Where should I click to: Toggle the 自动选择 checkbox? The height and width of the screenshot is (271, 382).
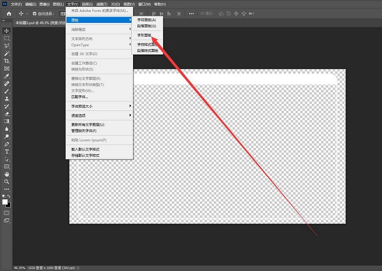coord(34,14)
